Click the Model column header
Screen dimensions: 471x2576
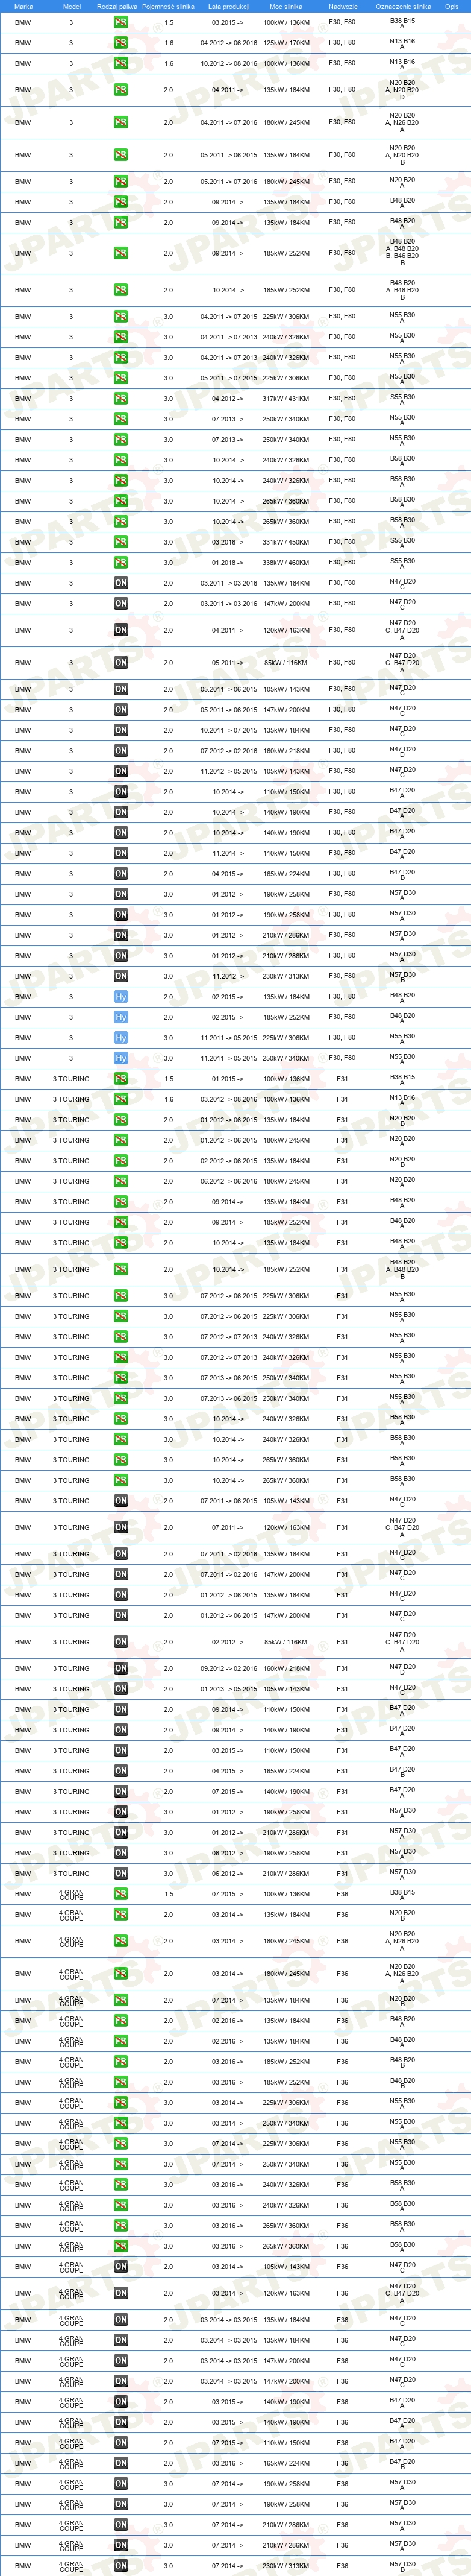pyautogui.click(x=72, y=6)
